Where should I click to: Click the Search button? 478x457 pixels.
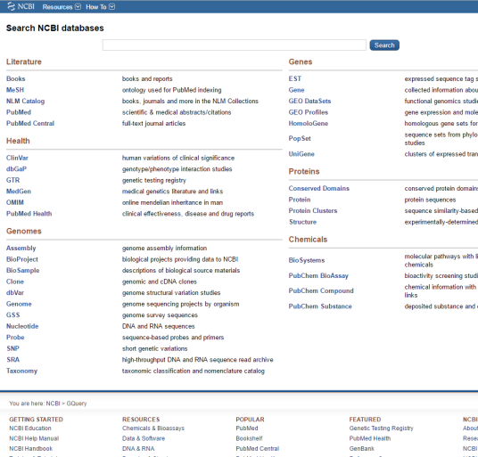(x=384, y=45)
